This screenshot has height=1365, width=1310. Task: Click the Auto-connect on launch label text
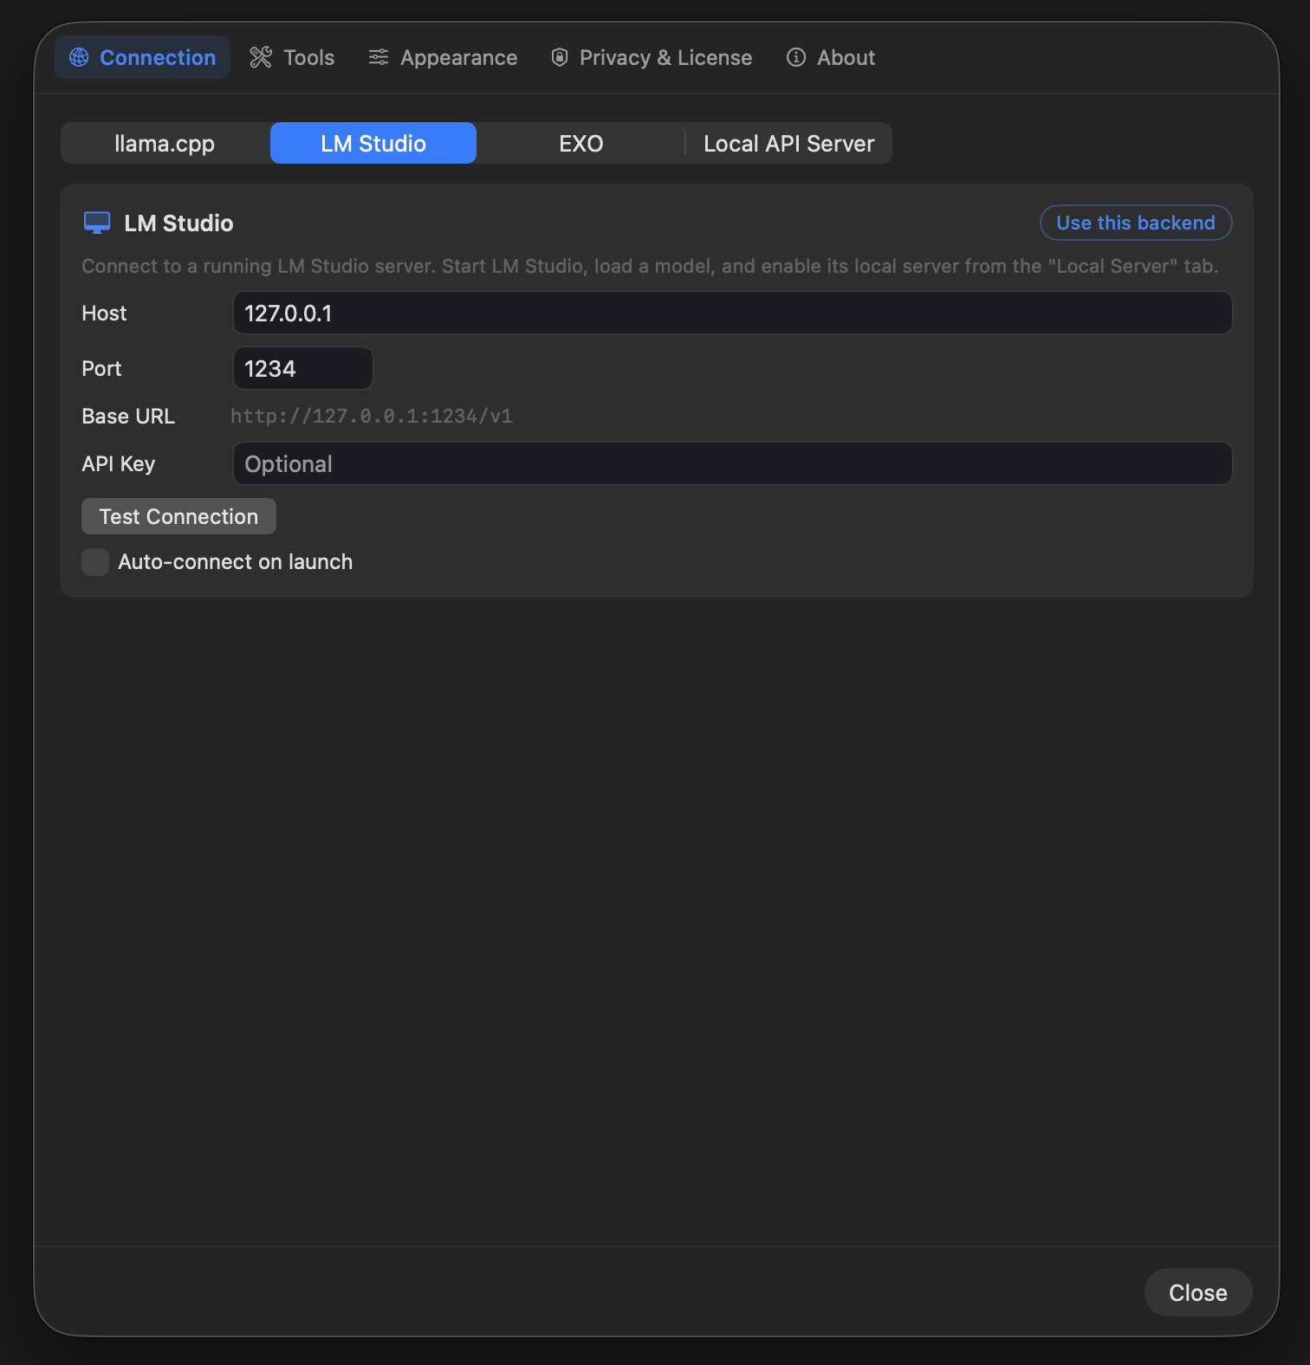[236, 562]
